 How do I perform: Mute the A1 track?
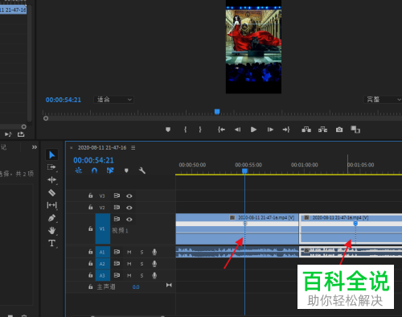coord(129,252)
